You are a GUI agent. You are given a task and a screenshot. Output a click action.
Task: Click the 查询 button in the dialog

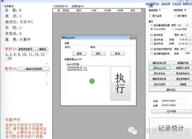tap(79, 54)
